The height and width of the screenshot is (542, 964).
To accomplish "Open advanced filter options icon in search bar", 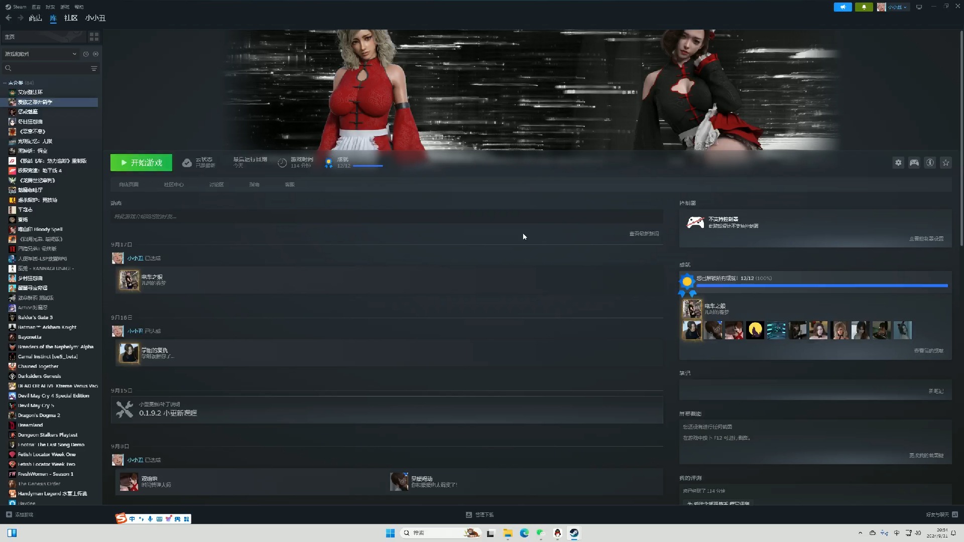I will (94, 68).
